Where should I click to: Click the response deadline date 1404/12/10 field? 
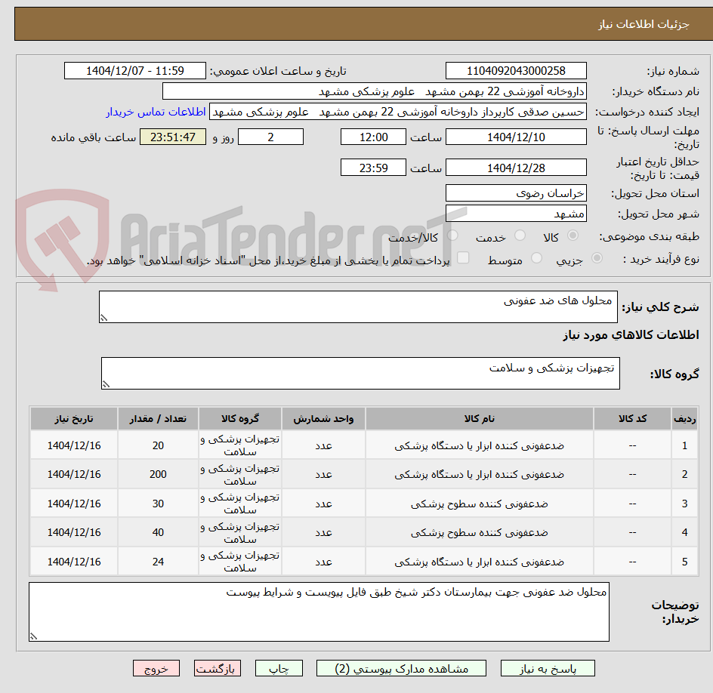click(516, 137)
